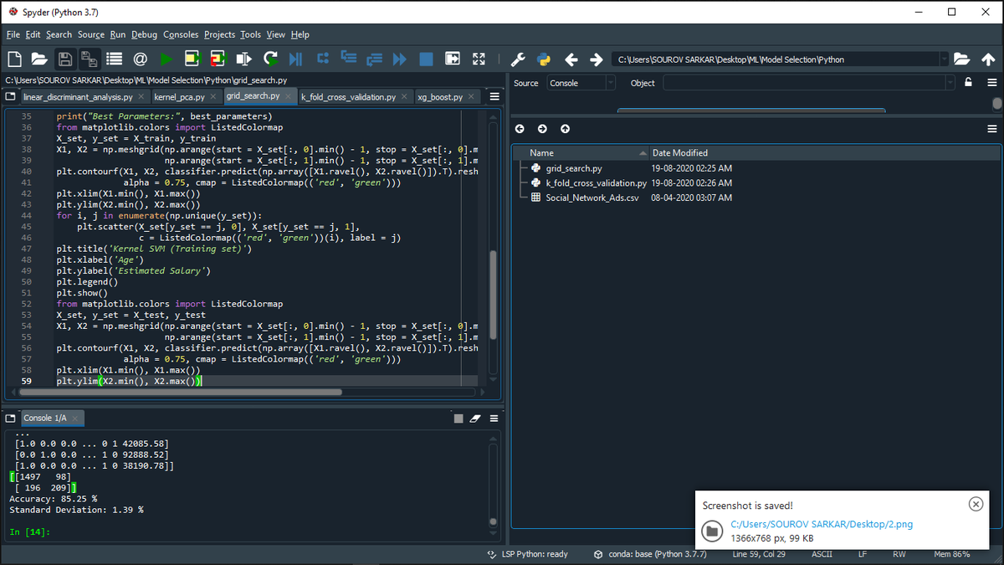This screenshot has width=1004, height=565.
Task: Click debugger Step into function icon
Action: click(348, 59)
